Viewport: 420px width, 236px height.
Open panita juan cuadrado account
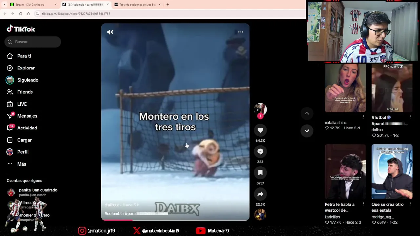(32, 192)
